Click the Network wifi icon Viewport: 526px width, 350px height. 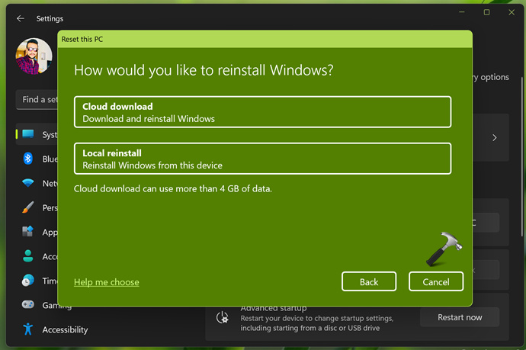click(28, 183)
